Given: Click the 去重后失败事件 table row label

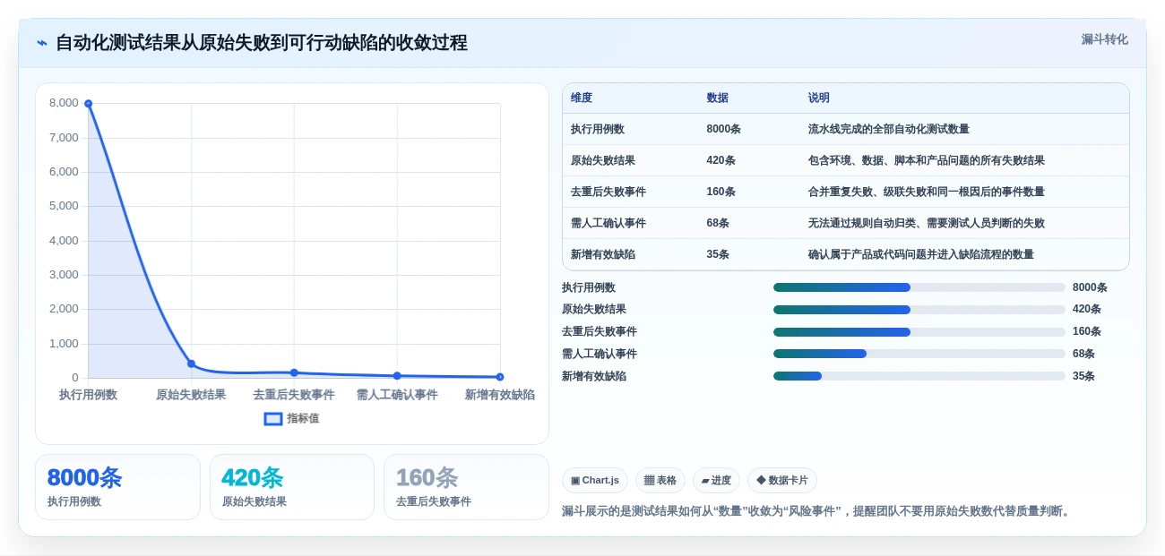Looking at the screenshot, I should (x=608, y=192).
